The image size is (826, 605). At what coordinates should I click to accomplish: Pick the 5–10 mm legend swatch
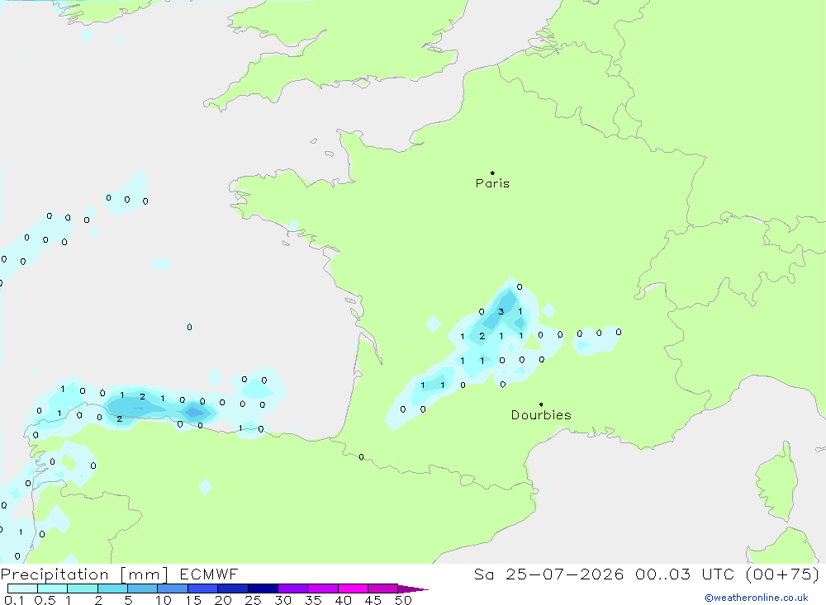tap(142, 588)
